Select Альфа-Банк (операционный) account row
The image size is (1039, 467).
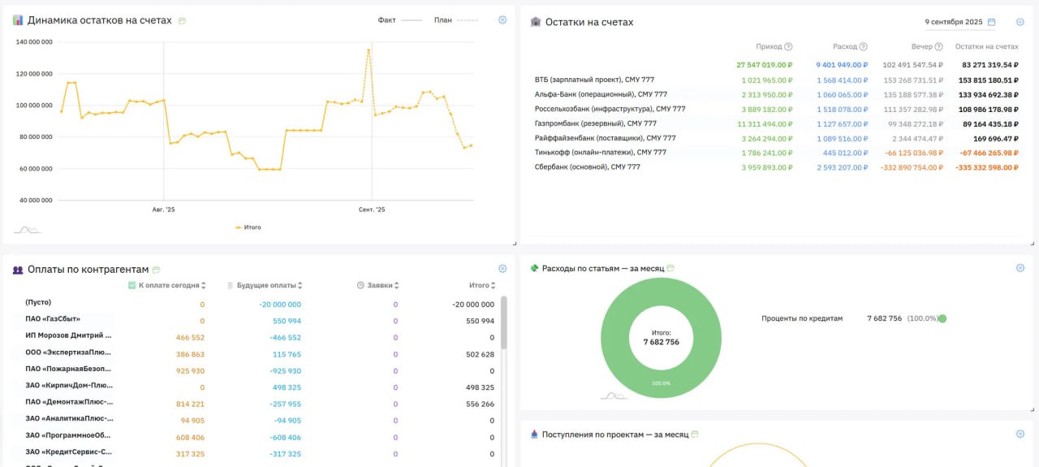[x=775, y=94]
